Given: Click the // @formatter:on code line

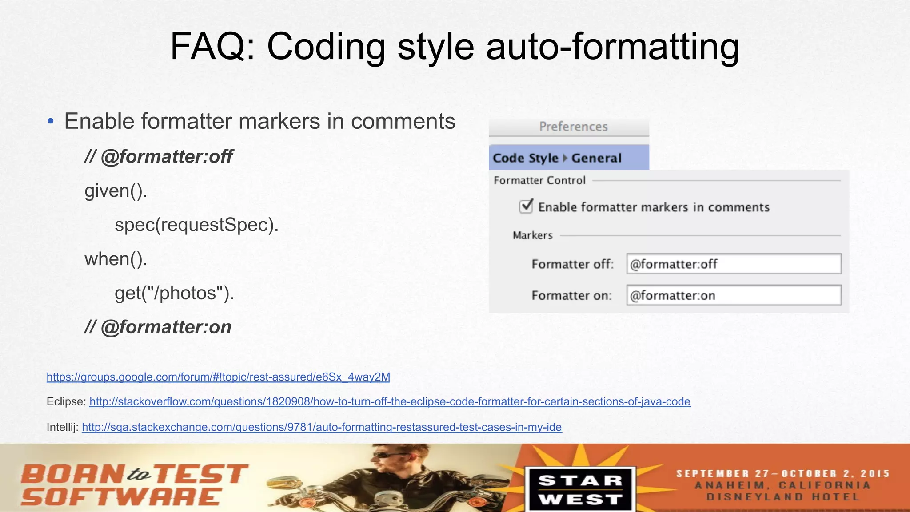Looking at the screenshot, I should (x=158, y=327).
